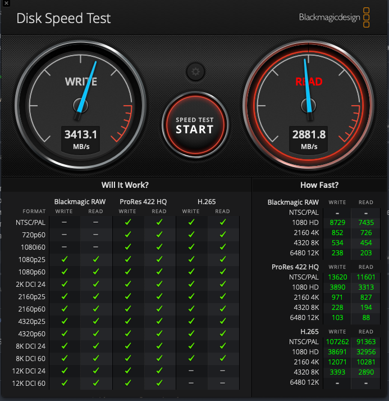This screenshot has width=389, height=401.
Task: Click the 4320p25 format row label
Action: point(32,322)
